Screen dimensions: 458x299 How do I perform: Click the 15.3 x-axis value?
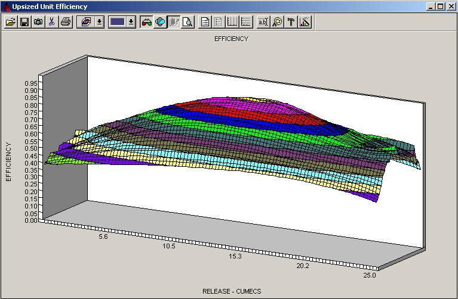(x=235, y=256)
